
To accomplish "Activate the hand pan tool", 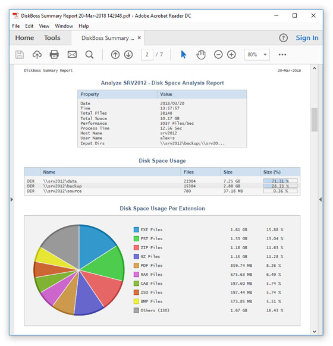I will (x=201, y=55).
